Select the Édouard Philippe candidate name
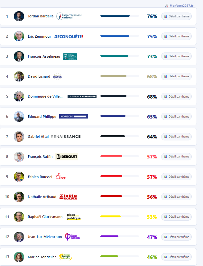 tap(42, 117)
